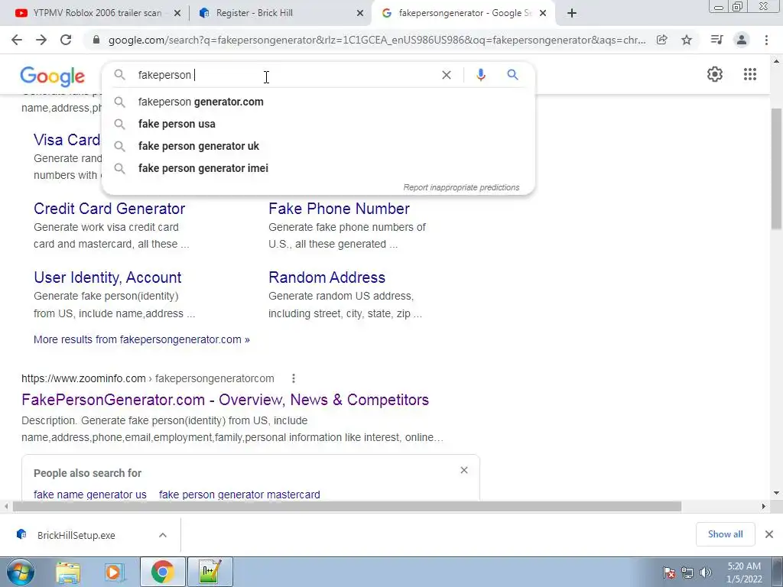Open User Identity, Account link
This screenshot has width=783, height=587.
click(107, 277)
